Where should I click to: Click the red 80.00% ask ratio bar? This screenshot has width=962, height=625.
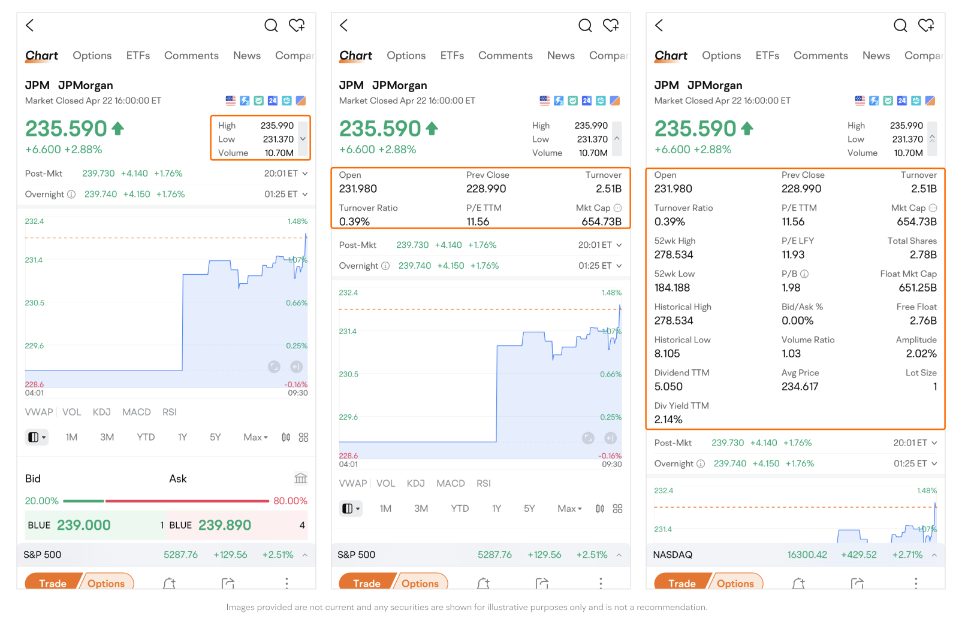[186, 501]
